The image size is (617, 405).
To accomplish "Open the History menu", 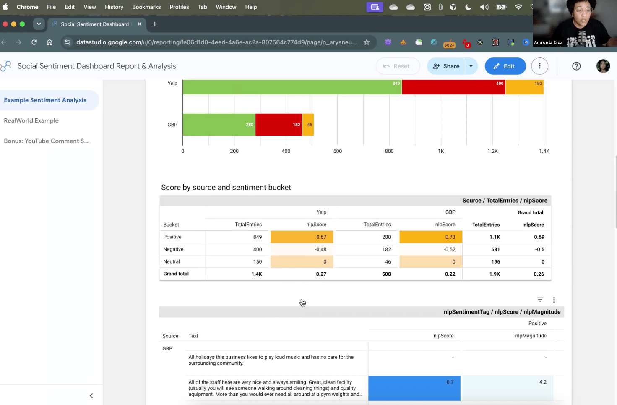I will click(x=114, y=7).
